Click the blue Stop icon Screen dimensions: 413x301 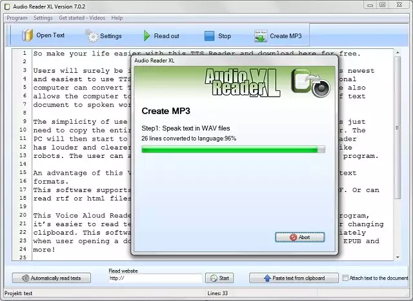pyautogui.click(x=208, y=36)
